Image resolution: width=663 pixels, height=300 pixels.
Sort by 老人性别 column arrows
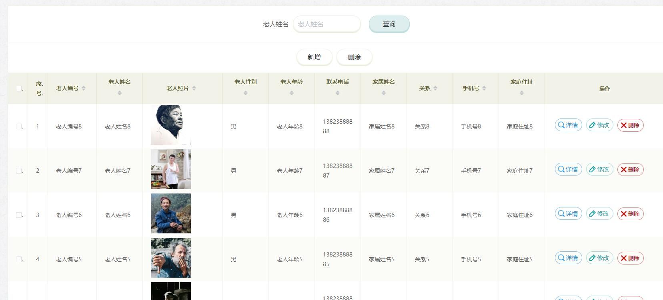tap(246, 93)
